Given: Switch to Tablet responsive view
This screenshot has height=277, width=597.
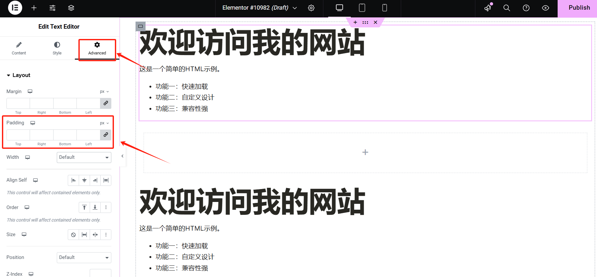Looking at the screenshot, I should click(x=362, y=8).
